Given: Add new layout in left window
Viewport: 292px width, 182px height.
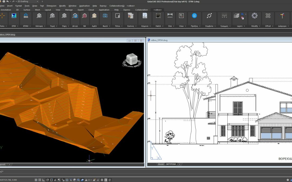Looking at the screenshot, I should 9,164.
